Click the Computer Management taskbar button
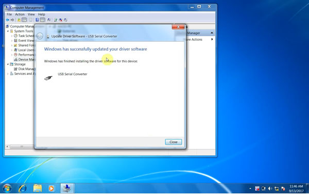 67,188
